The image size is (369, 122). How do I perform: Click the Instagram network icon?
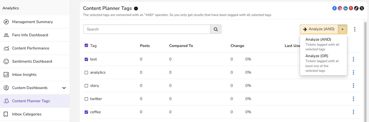(340, 8)
